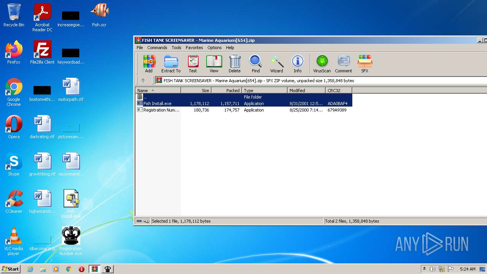Click the Extract To toolbar icon
Image resolution: width=487 pixels, height=274 pixels.
tap(171, 64)
